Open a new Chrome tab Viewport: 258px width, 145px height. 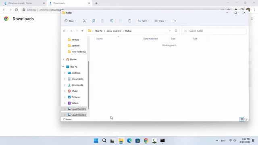click(96, 3)
